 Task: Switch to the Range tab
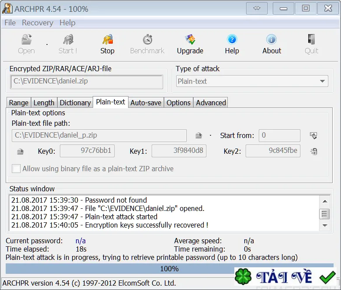[19, 103]
